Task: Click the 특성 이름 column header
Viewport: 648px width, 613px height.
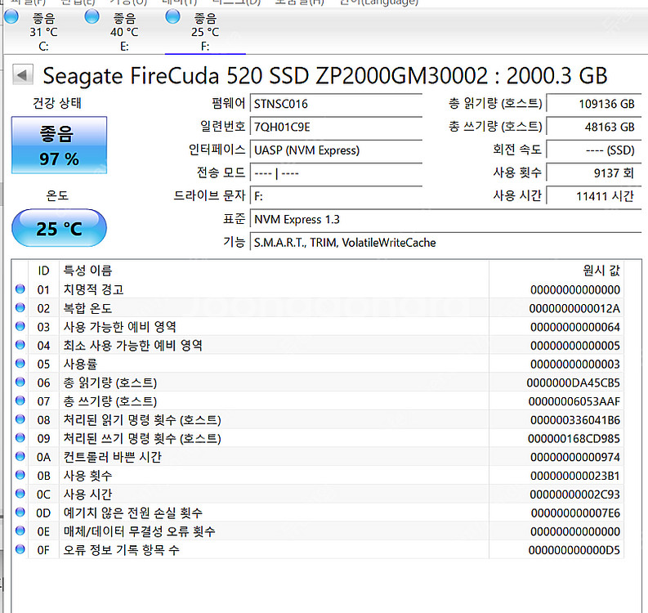Action: [x=274, y=271]
